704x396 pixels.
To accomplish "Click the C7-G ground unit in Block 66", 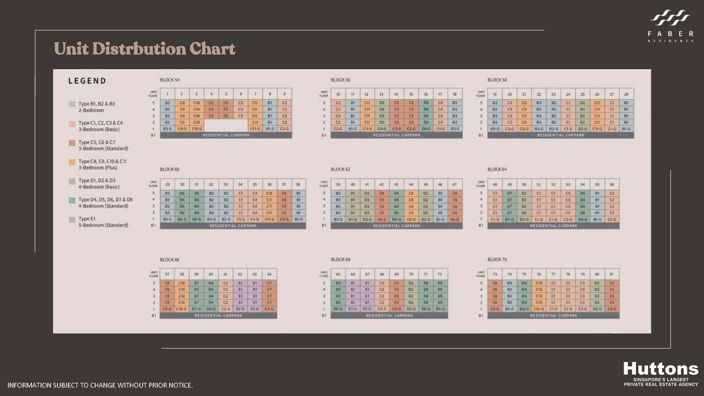I will (269, 309).
